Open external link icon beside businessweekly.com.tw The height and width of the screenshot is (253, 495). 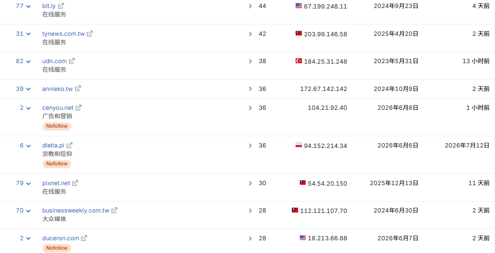[x=115, y=210]
